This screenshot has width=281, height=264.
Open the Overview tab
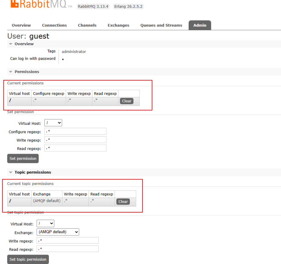pyautogui.click(x=21, y=25)
